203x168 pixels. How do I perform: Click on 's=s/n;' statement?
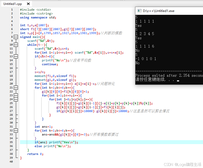[40, 72]
